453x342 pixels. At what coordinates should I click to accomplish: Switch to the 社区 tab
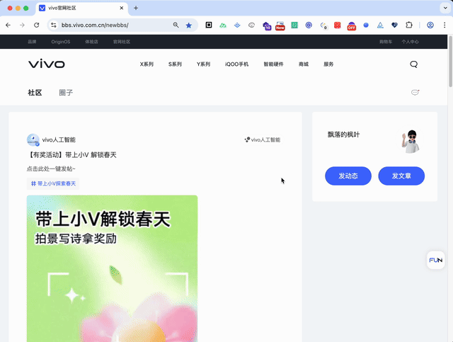pyautogui.click(x=35, y=93)
